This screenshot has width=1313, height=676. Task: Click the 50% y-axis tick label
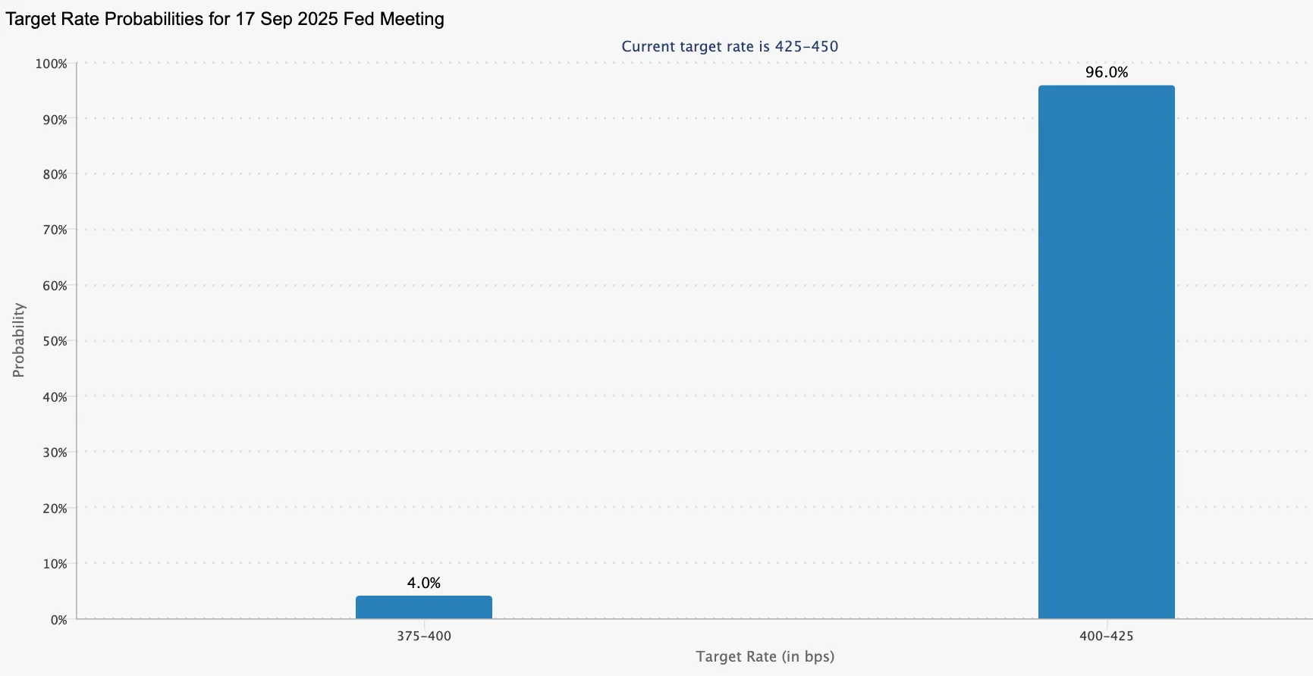click(x=54, y=341)
